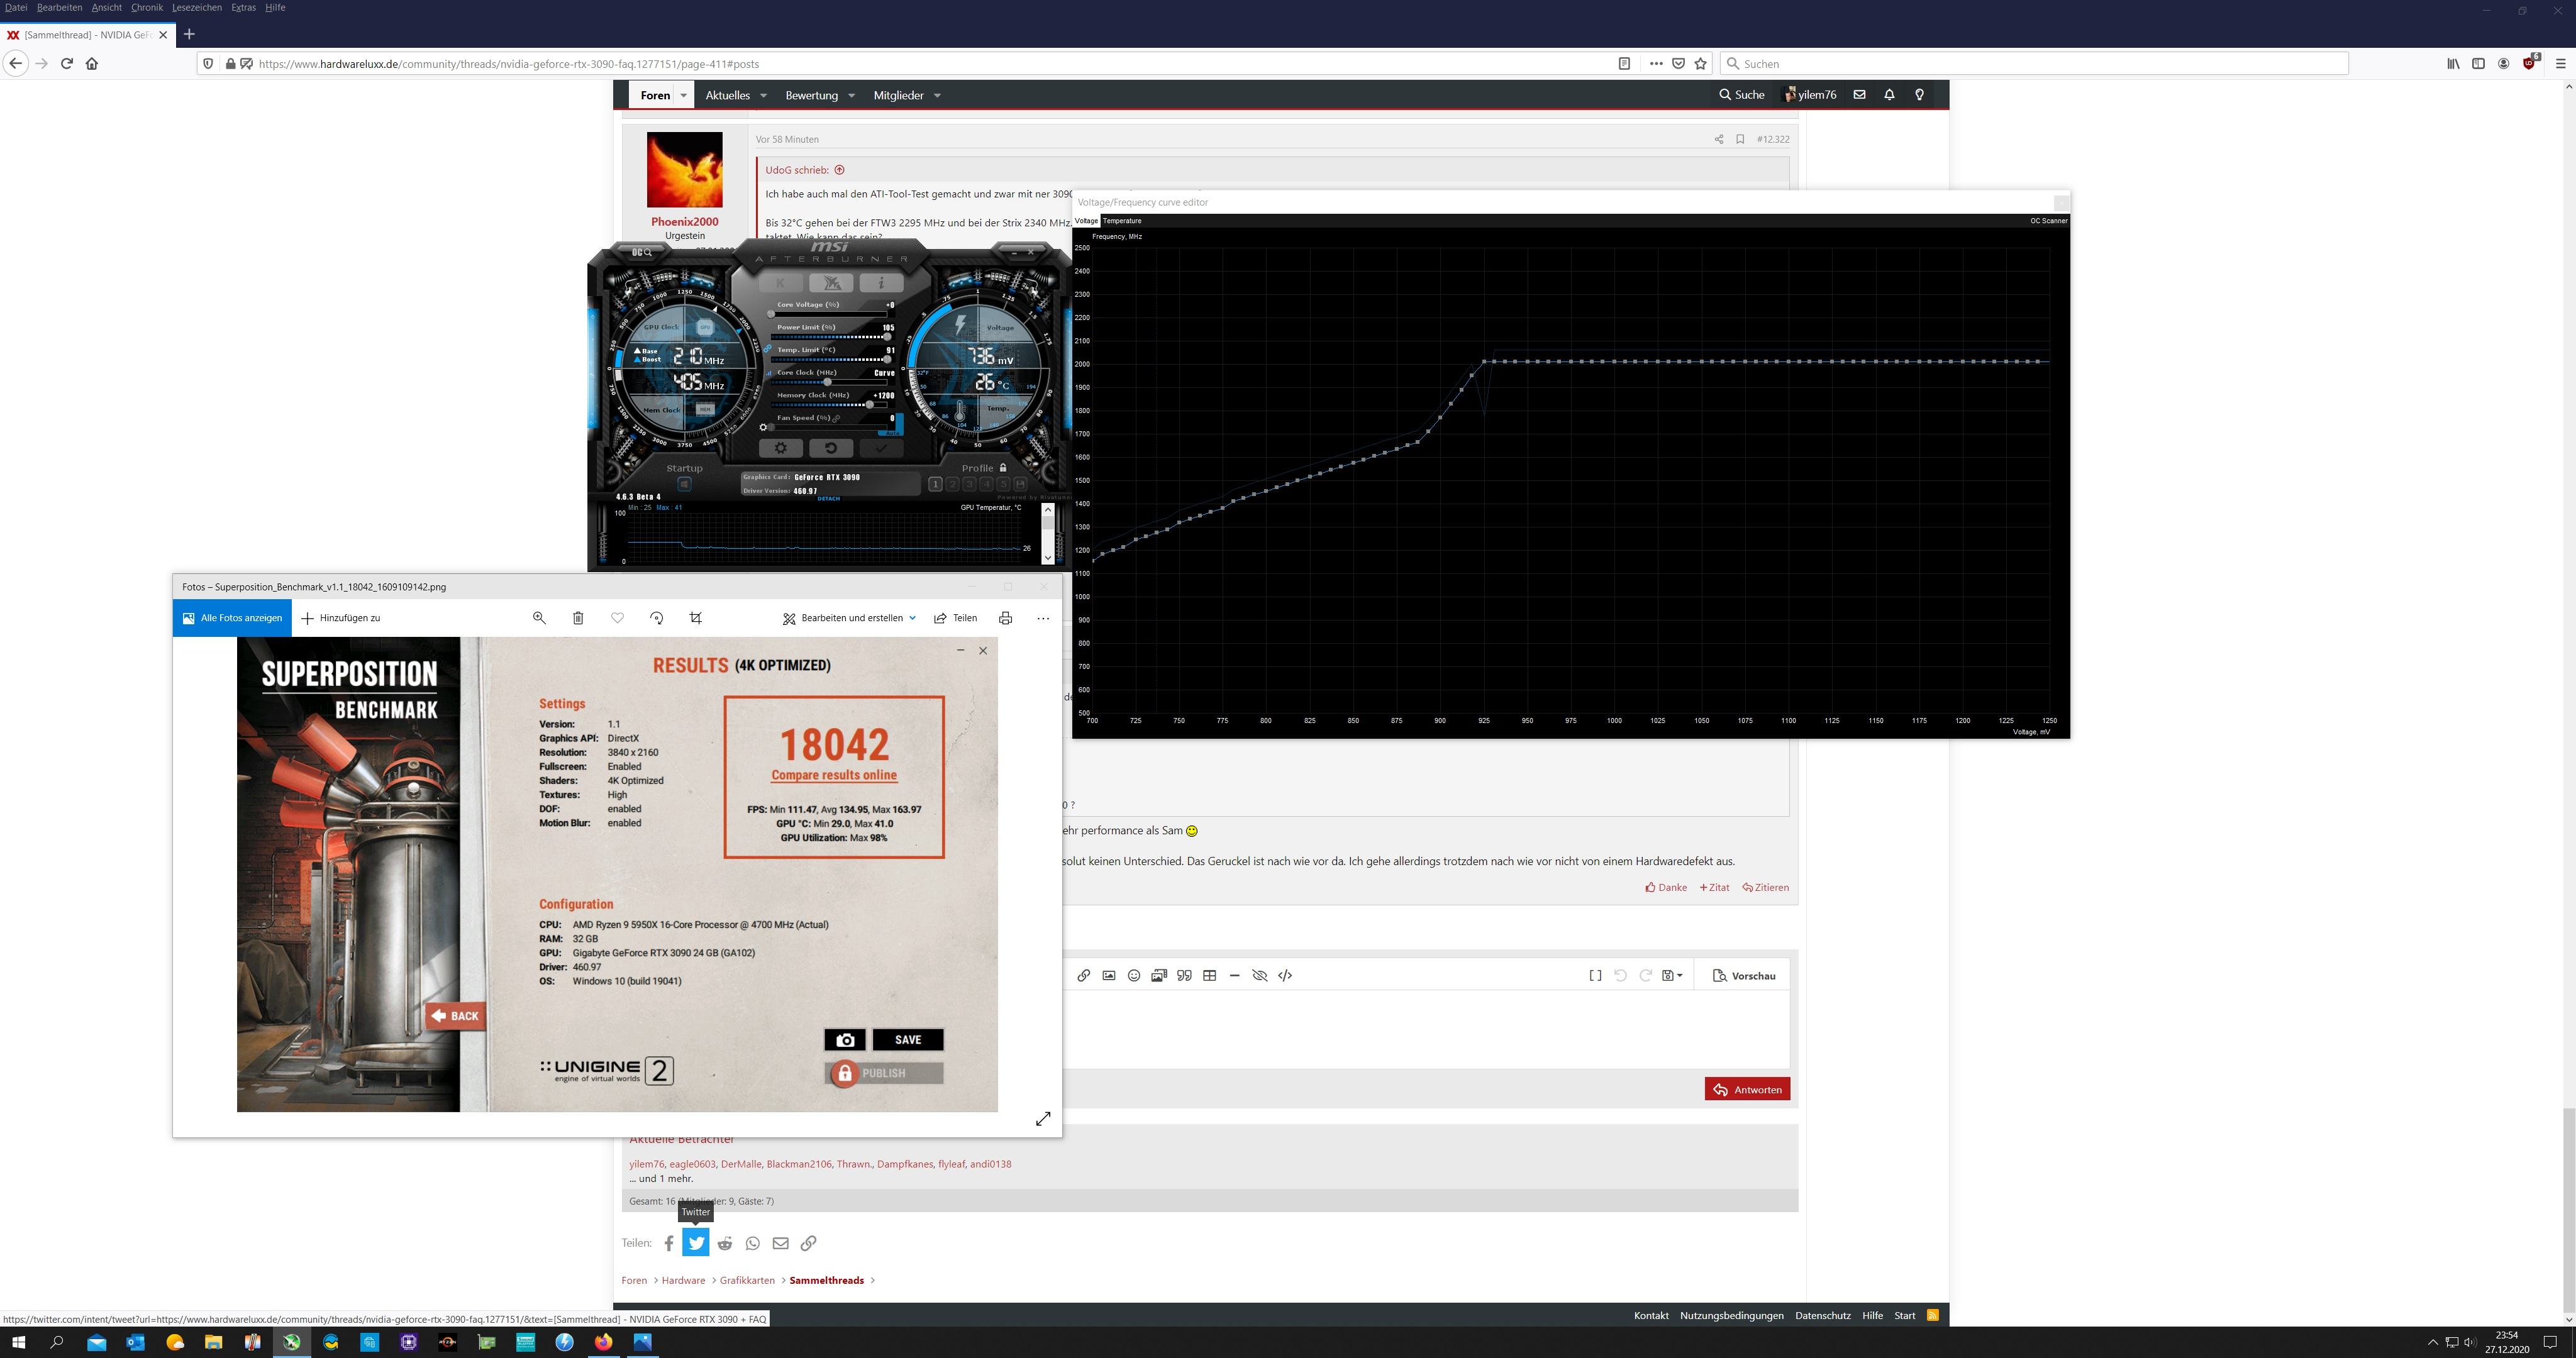Adjust the Memory Clock slider handle
This screenshot has width=2576, height=1358.
tap(869, 404)
